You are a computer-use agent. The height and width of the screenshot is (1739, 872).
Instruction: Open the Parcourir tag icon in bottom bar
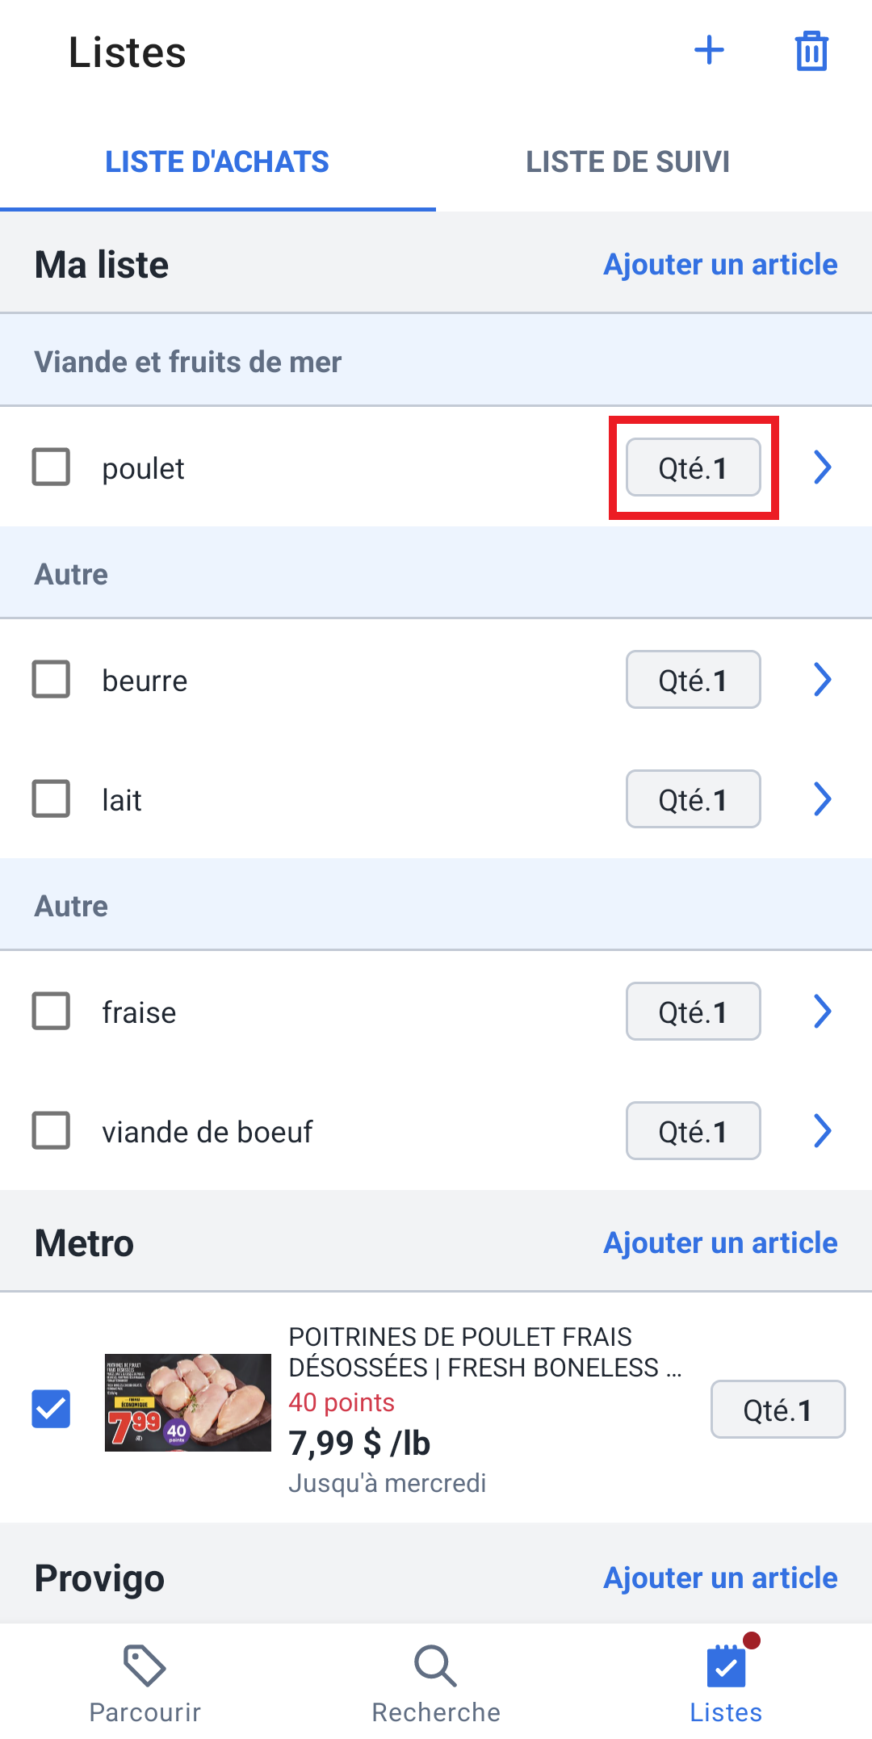pyautogui.click(x=145, y=1666)
